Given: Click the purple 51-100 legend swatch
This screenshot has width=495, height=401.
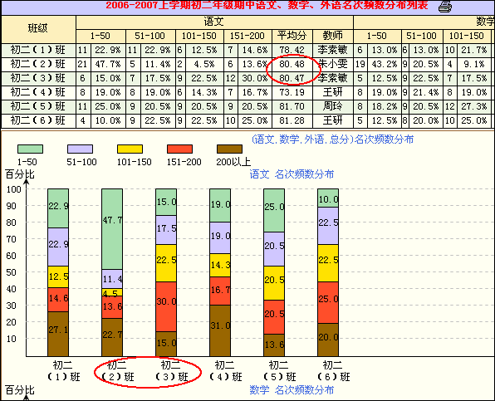Looking at the screenshot, I should pyautogui.click(x=81, y=149).
